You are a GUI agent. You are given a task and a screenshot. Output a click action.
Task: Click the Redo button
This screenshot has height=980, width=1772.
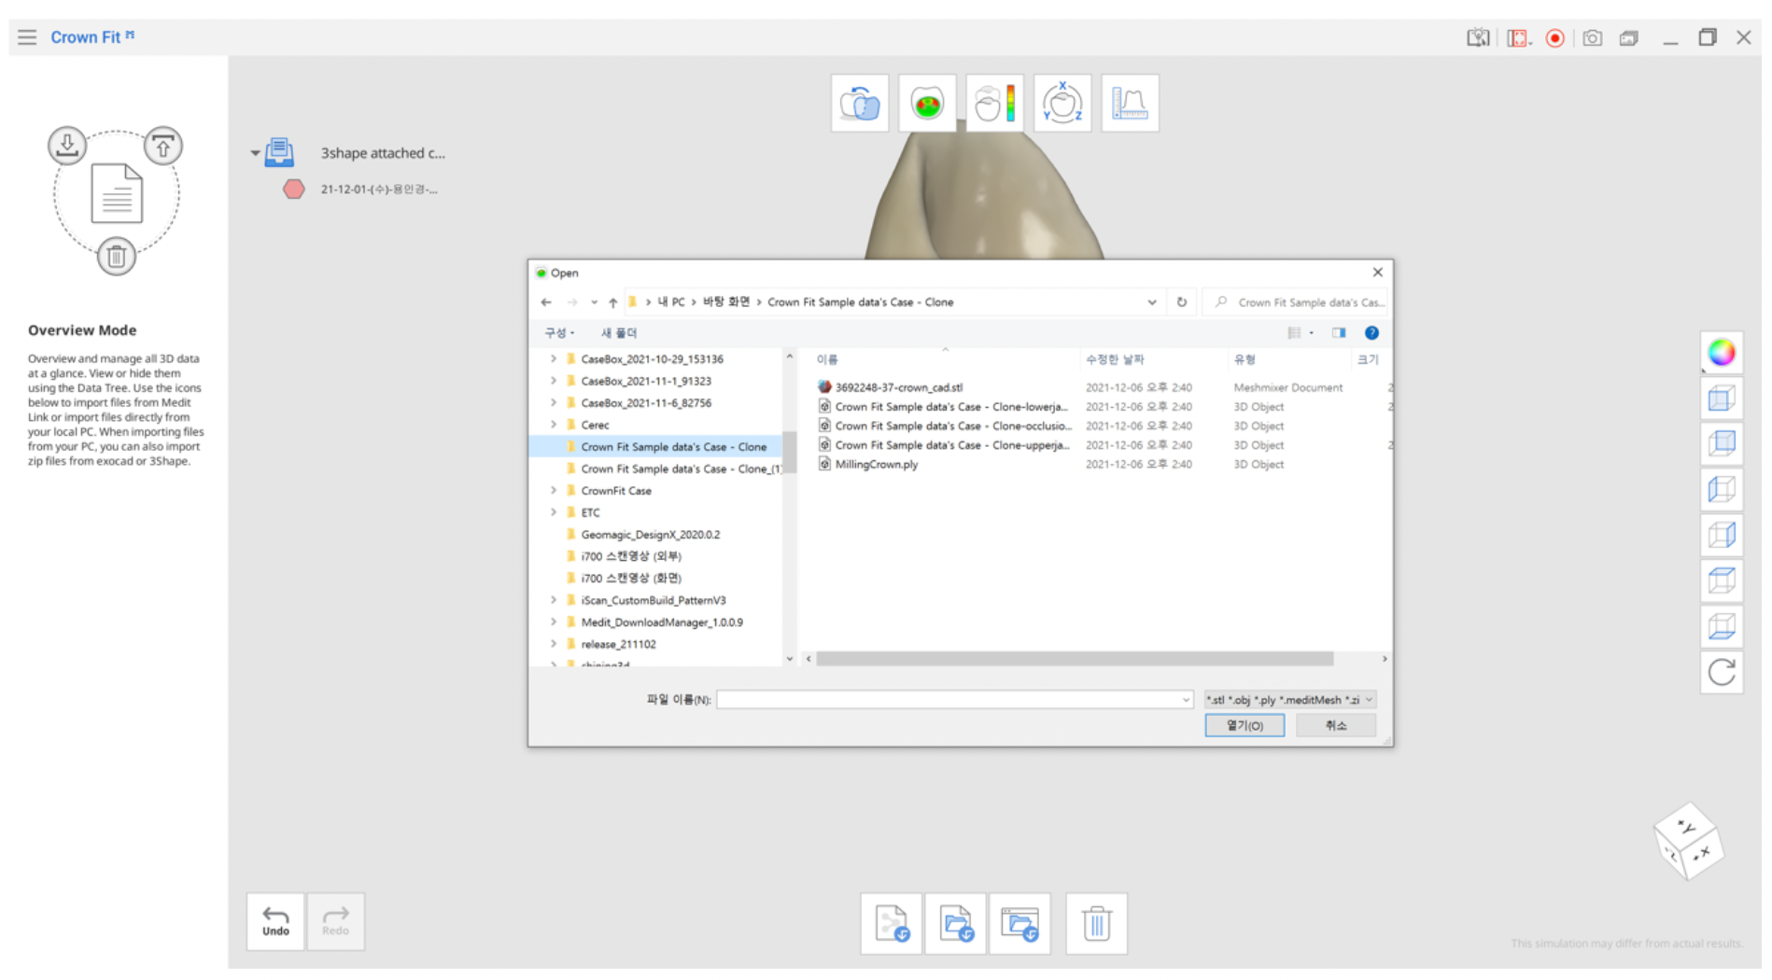(x=336, y=921)
